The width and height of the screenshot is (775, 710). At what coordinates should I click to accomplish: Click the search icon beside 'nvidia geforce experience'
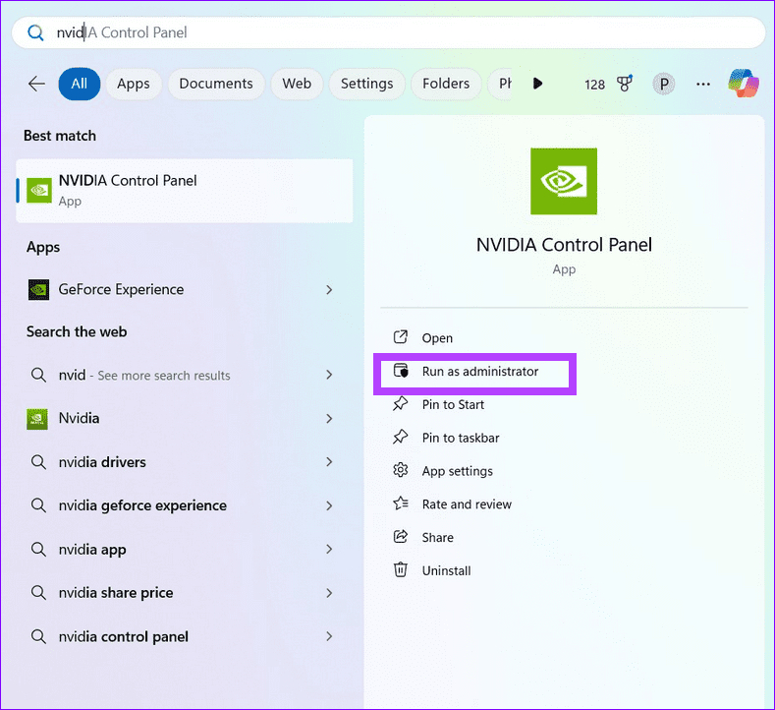tap(38, 505)
